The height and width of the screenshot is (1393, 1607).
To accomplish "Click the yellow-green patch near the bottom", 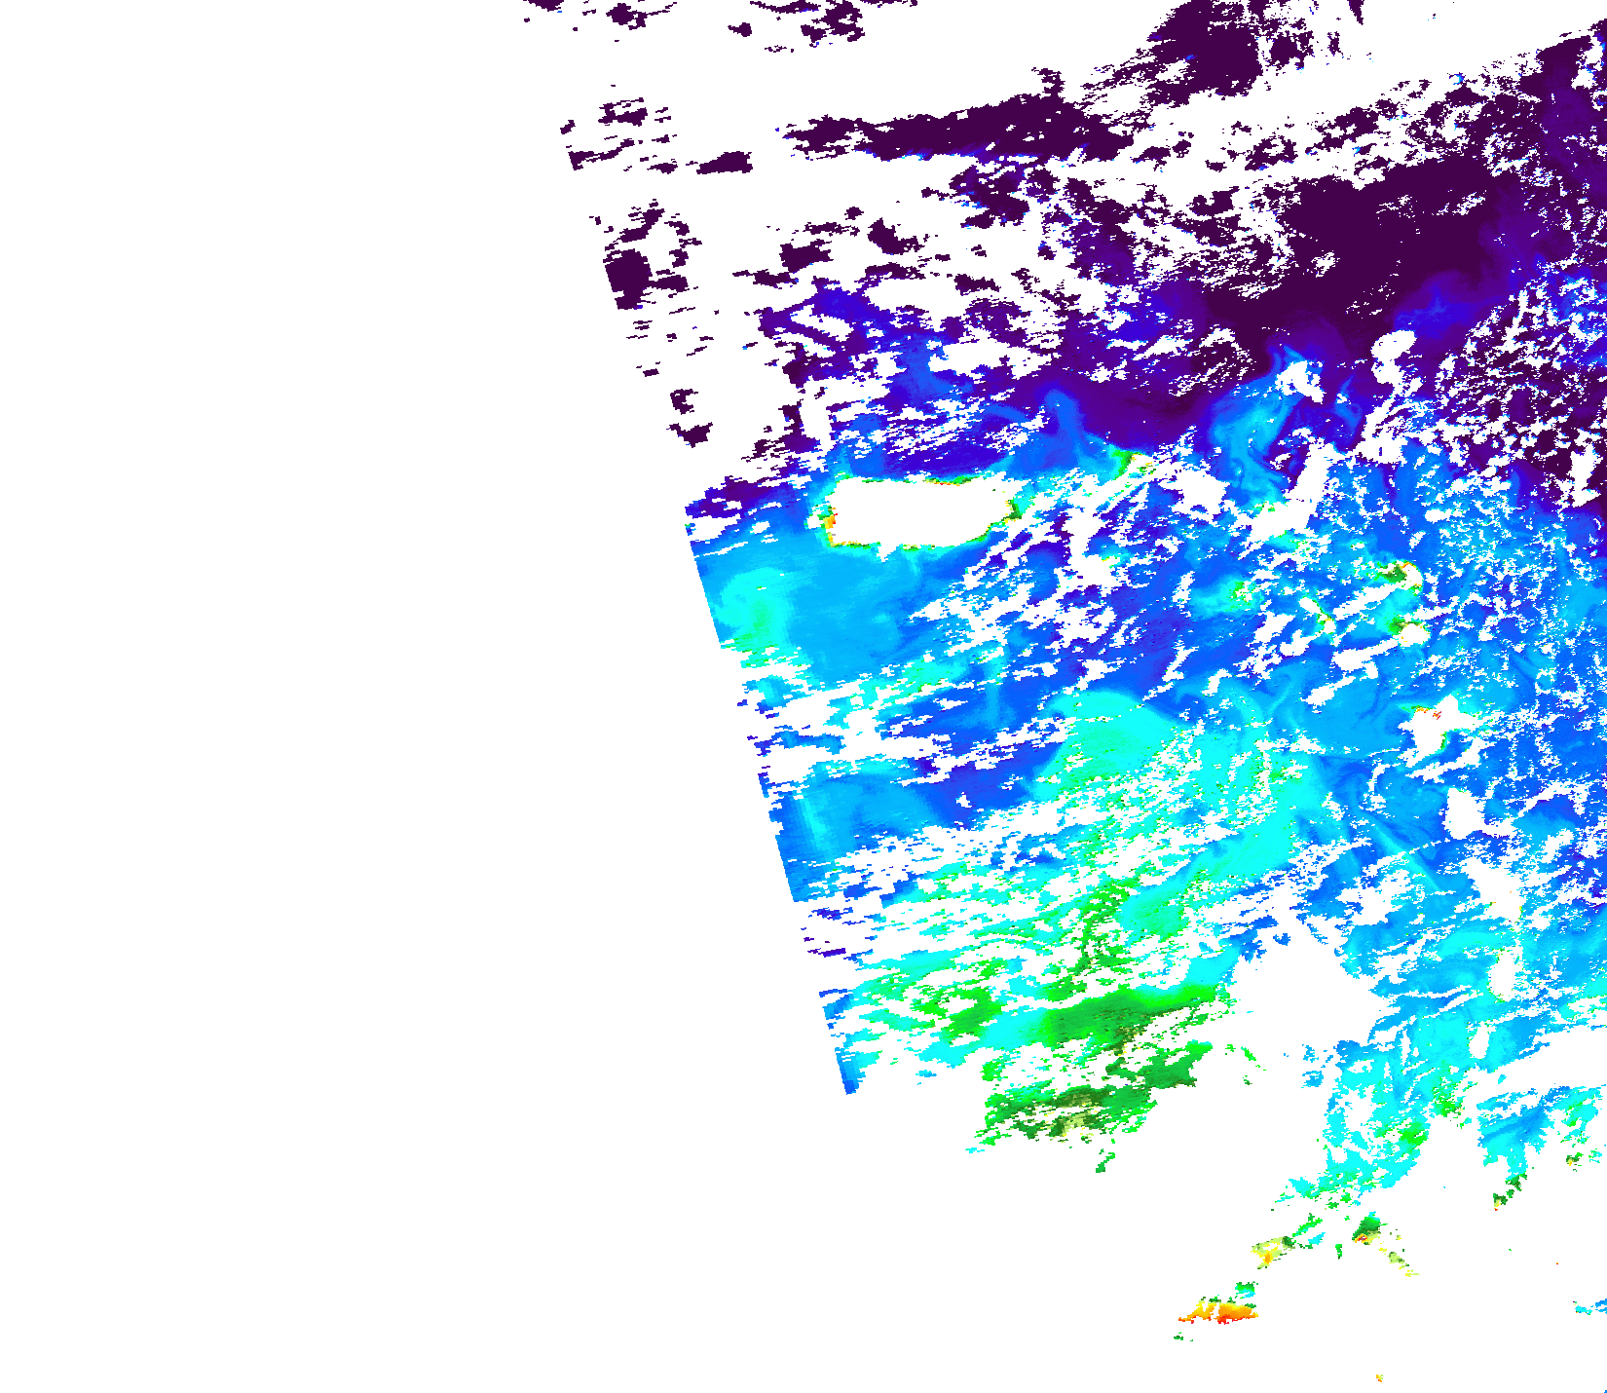I will tap(1268, 1250).
